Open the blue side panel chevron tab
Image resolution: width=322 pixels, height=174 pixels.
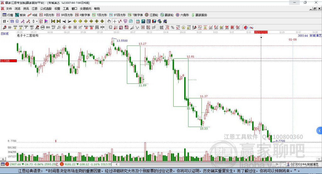click(x=319, y=131)
